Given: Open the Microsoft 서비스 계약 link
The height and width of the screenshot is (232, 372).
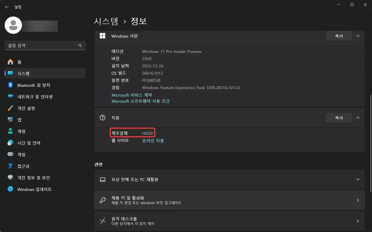Looking at the screenshot, I should 132,95.
